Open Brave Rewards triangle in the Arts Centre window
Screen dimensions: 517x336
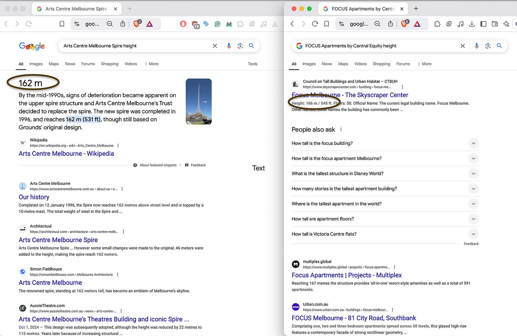[x=149, y=24]
